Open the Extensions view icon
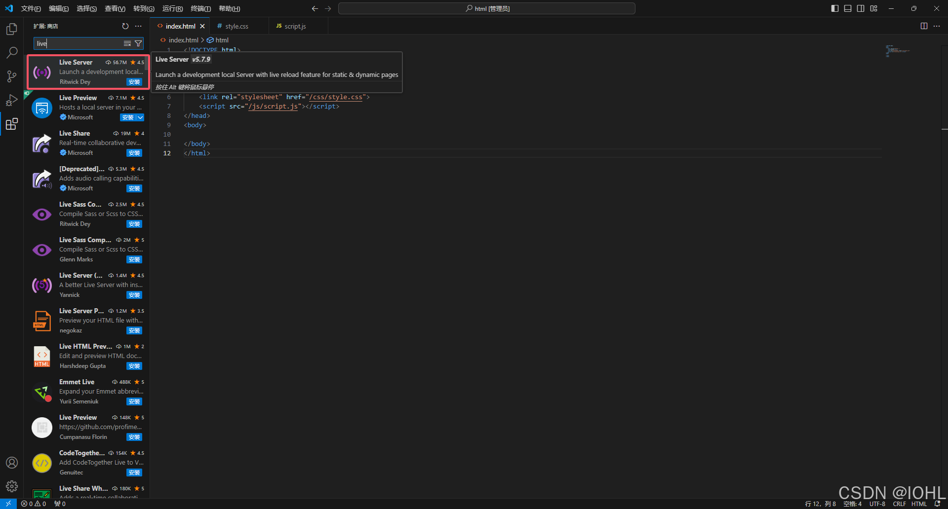This screenshot has height=509, width=948. click(x=12, y=124)
